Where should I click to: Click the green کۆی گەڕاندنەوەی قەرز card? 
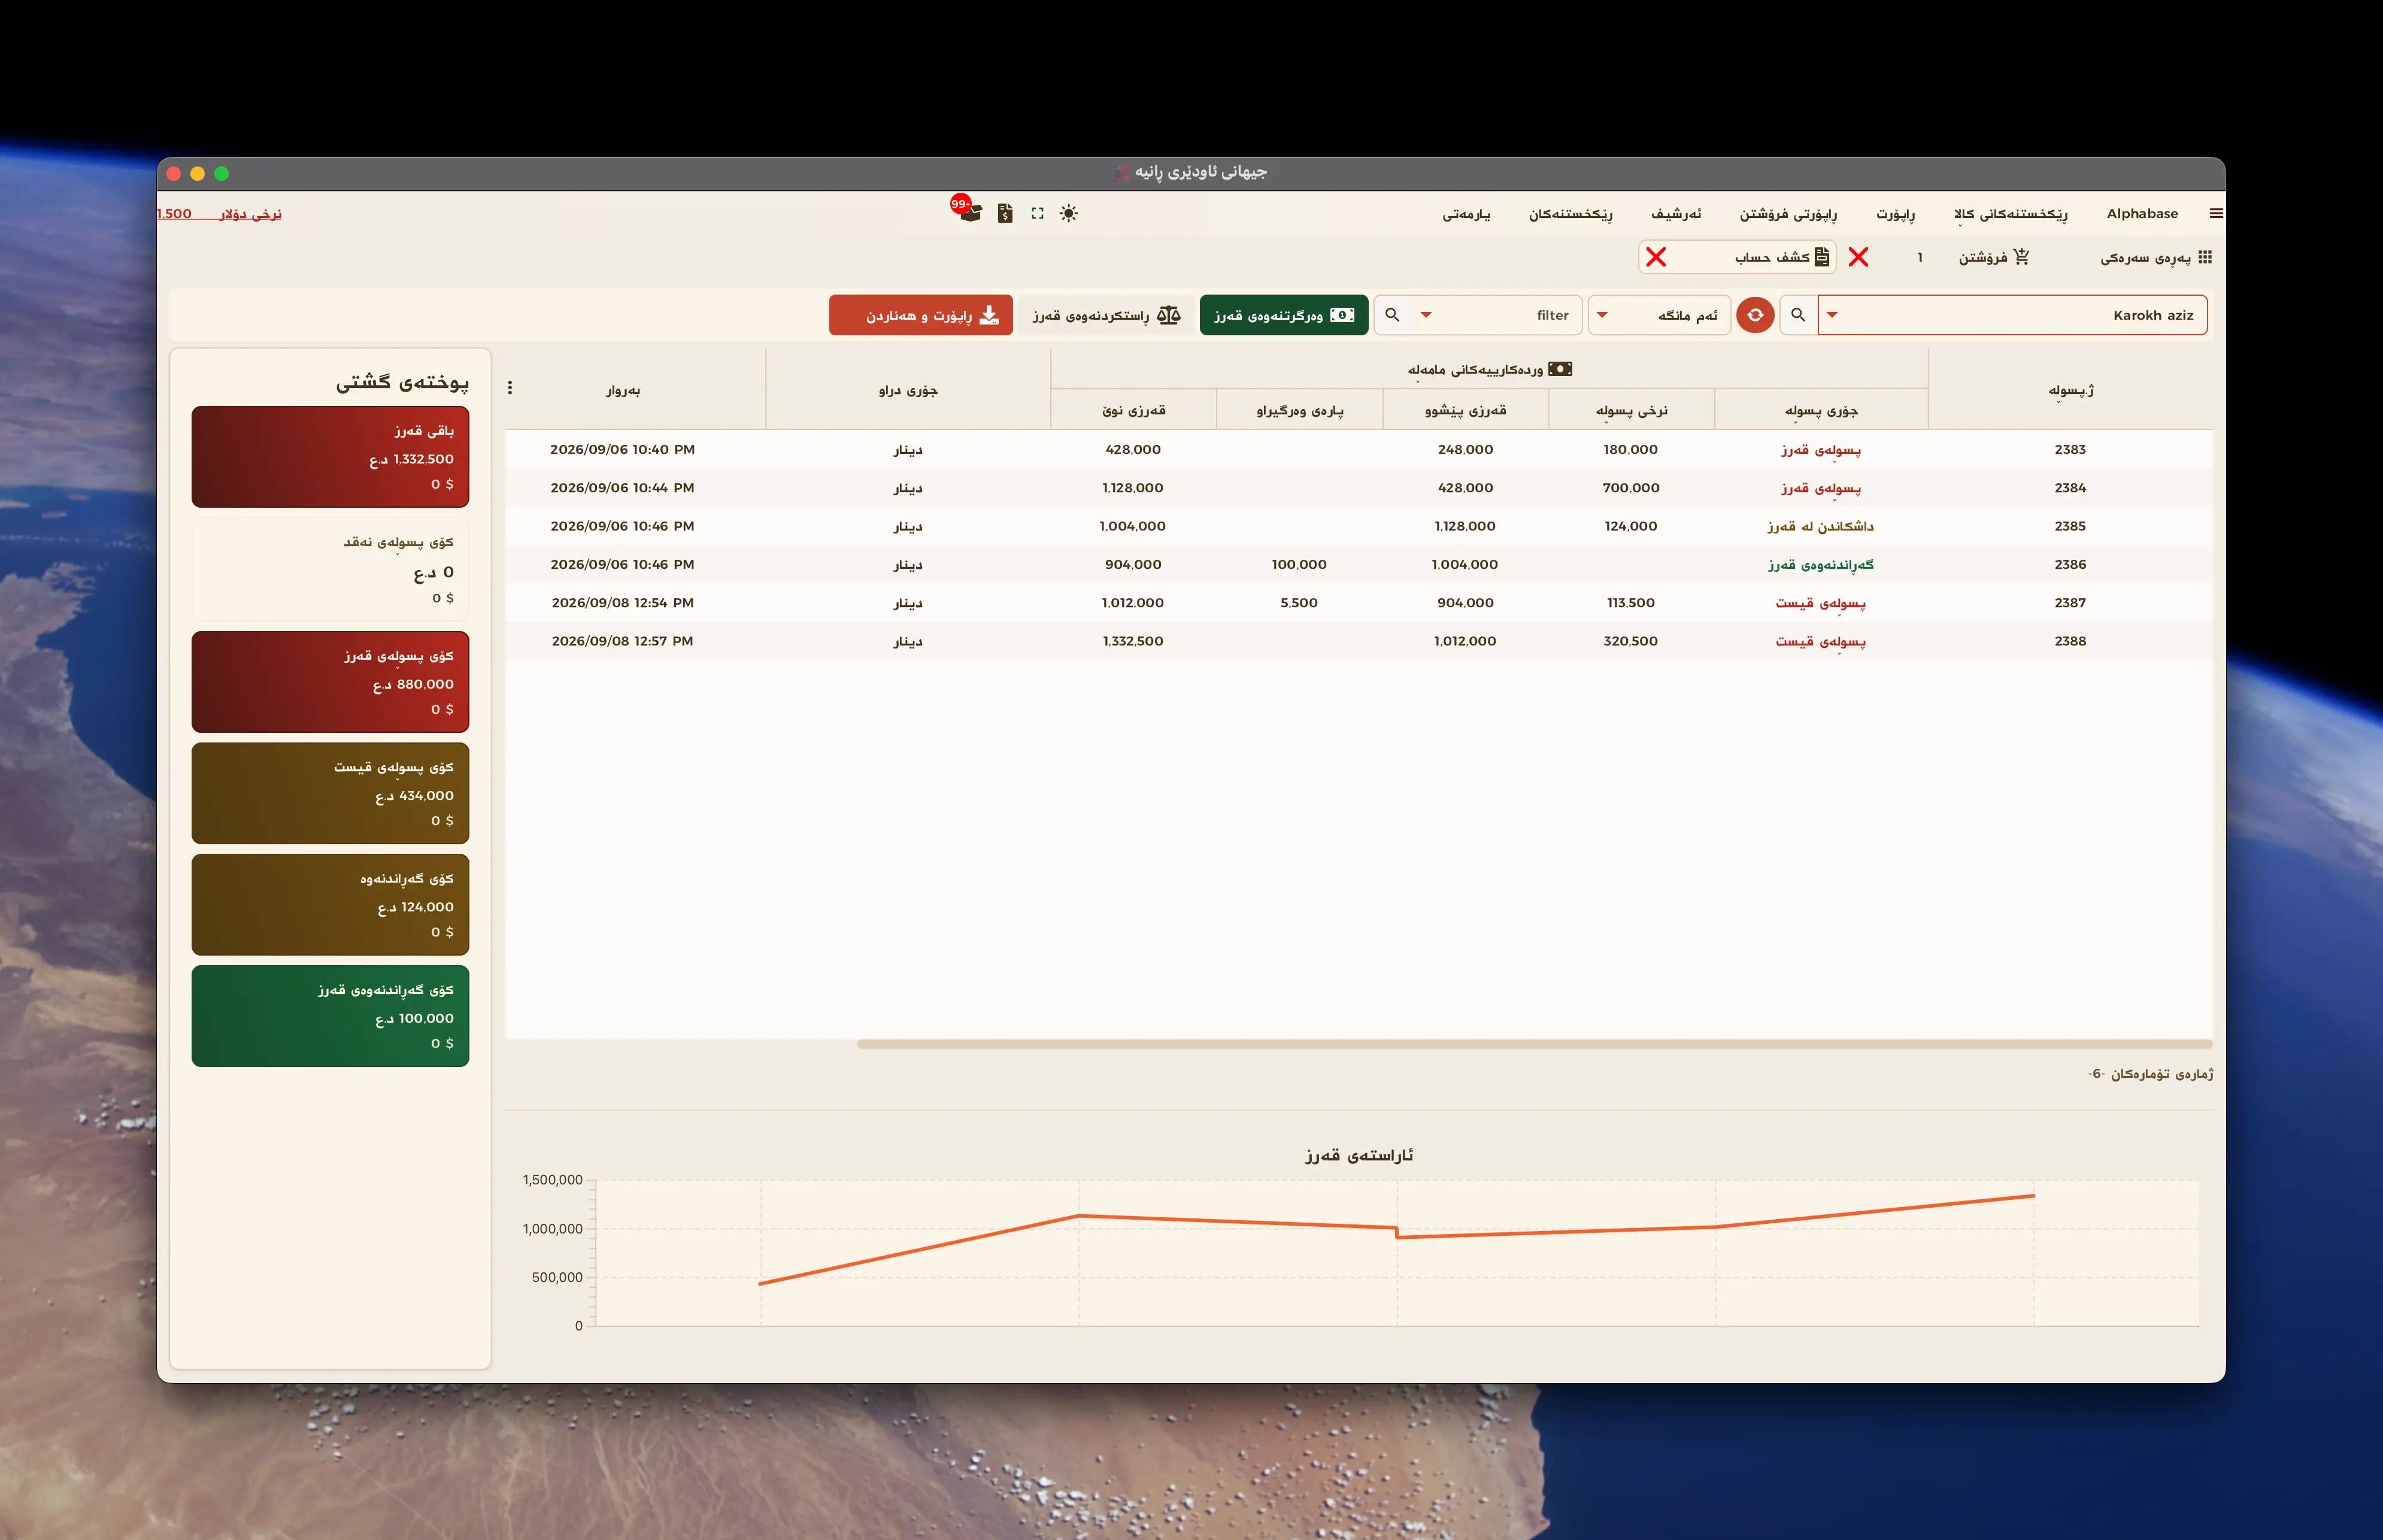coord(330,1016)
